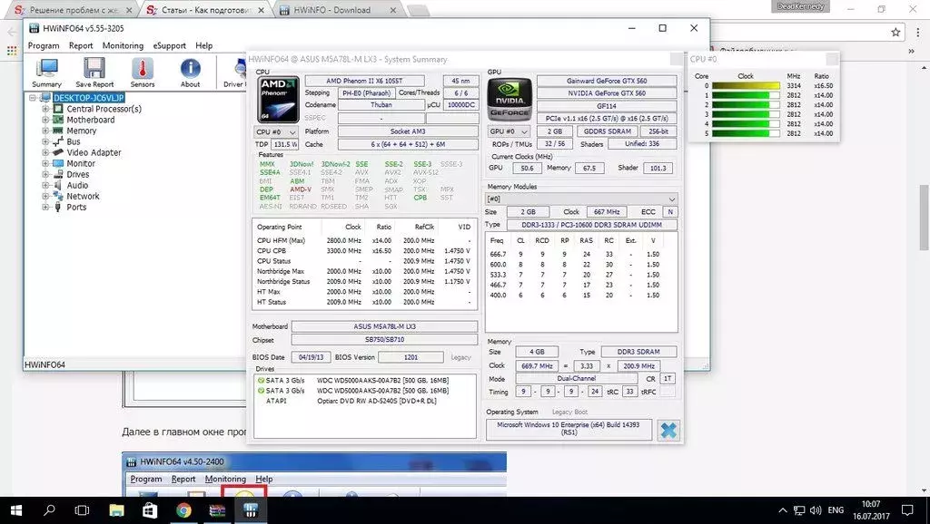Expand the Memory tree node
This screenshot has height=524, width=930.
[45, 131]
